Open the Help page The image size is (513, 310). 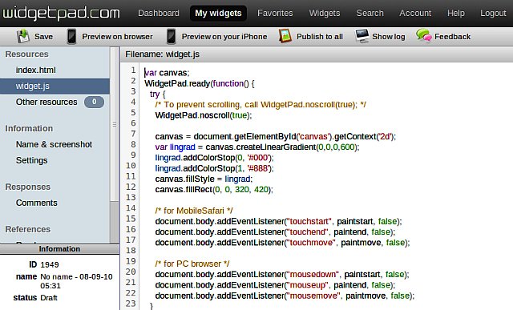456,13
